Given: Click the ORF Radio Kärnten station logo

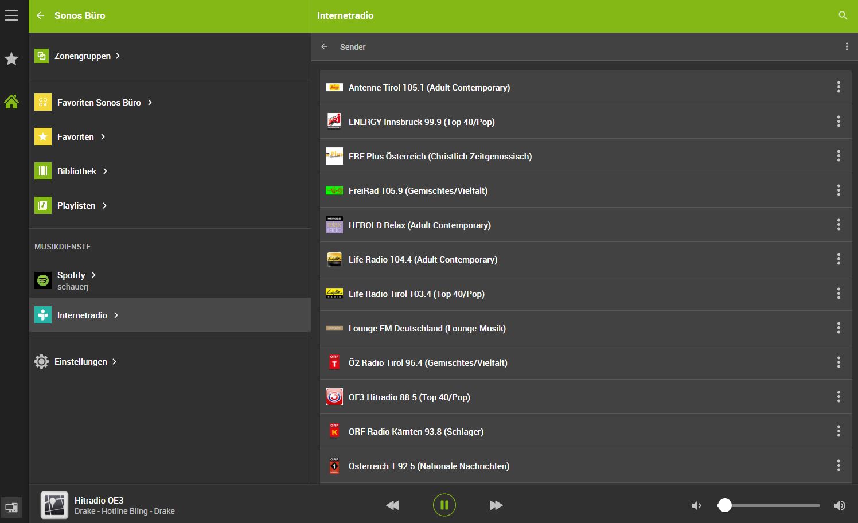Looking at the screenshot, I should tap(334, 431).
